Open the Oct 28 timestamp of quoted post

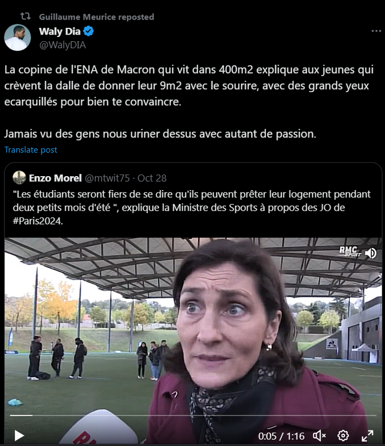(152, 178)
